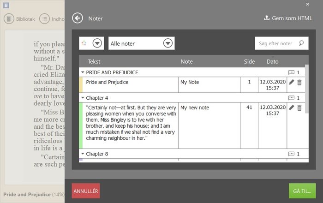The image size is (323, 203).
Task: Click the Gem som HTML export icon
Action: tap(266, 18)
